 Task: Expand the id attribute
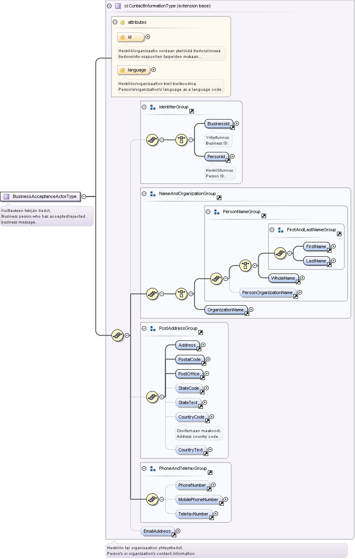click(x=148, y=37)
